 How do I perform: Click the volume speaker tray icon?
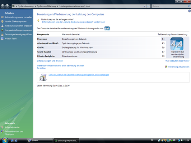pos(182,140)
